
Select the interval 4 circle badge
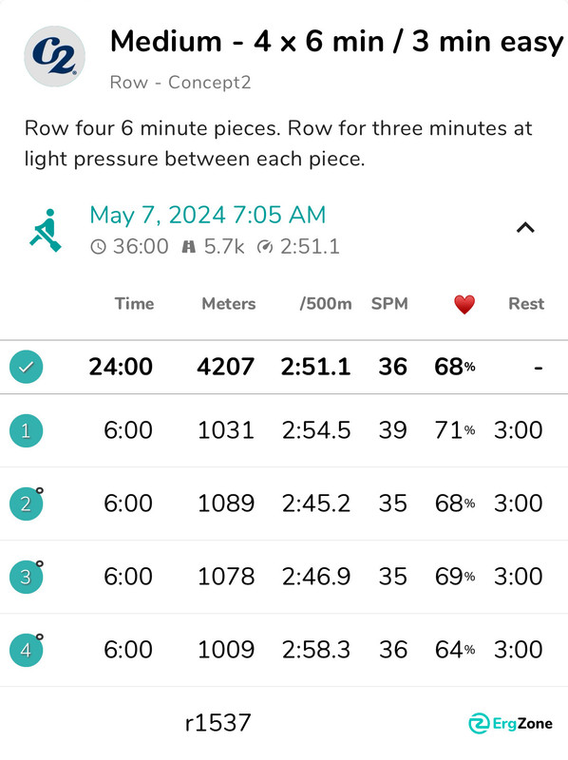pyautogui.click(x=27, y=650)
